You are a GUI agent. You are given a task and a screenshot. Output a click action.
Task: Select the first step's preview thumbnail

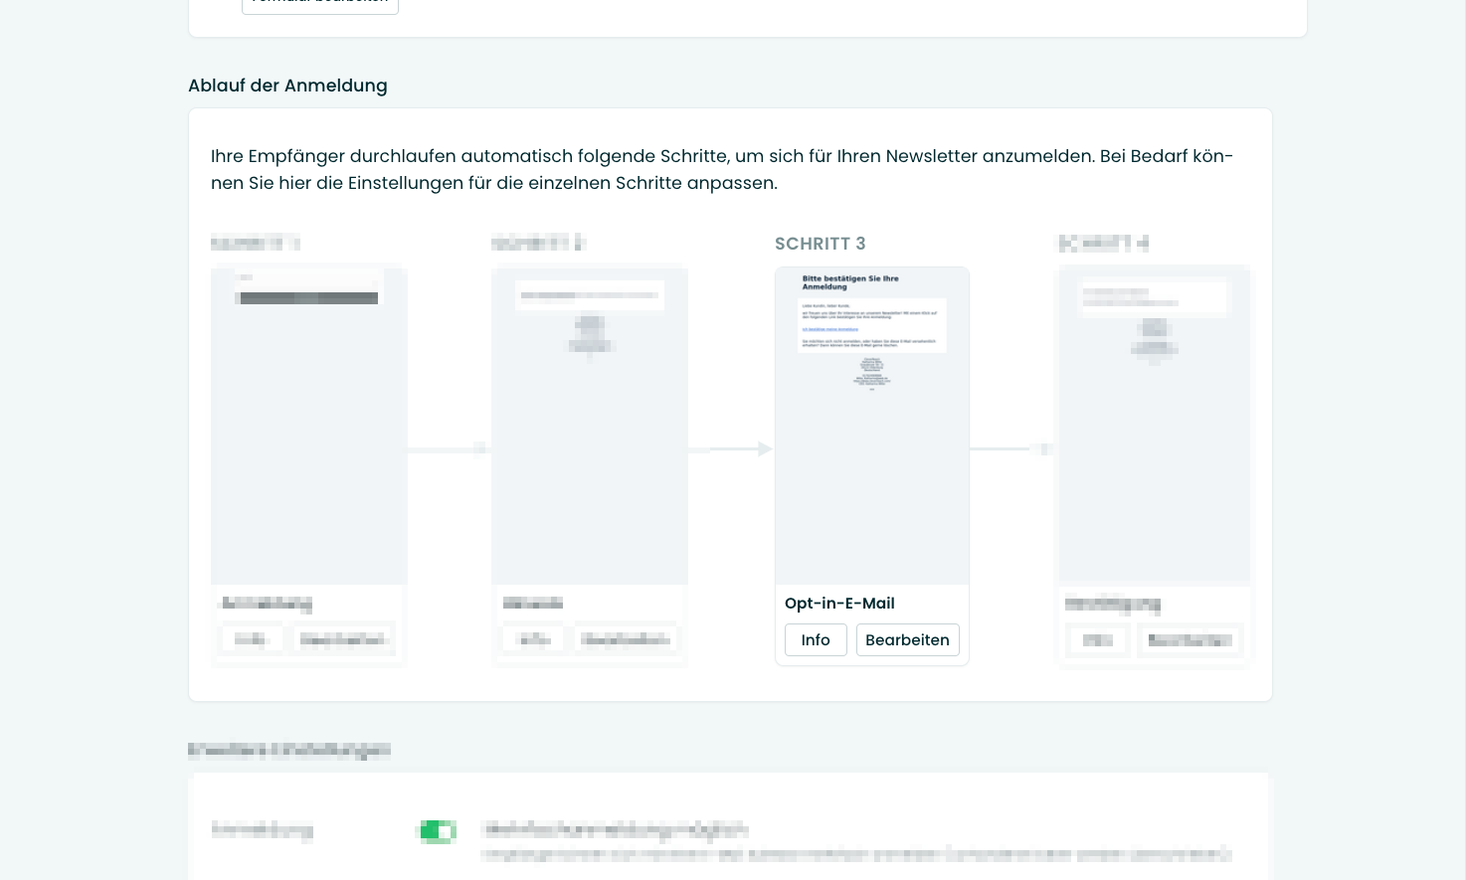(308, 425)
